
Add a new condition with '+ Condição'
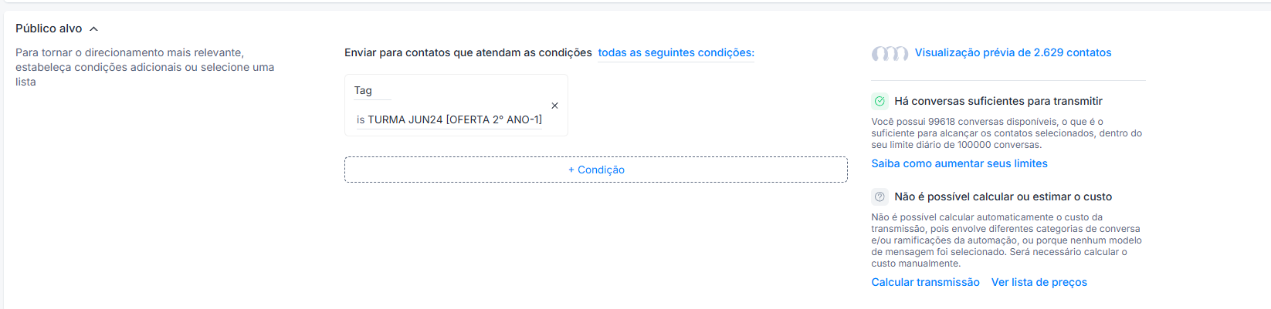[596, 170]
